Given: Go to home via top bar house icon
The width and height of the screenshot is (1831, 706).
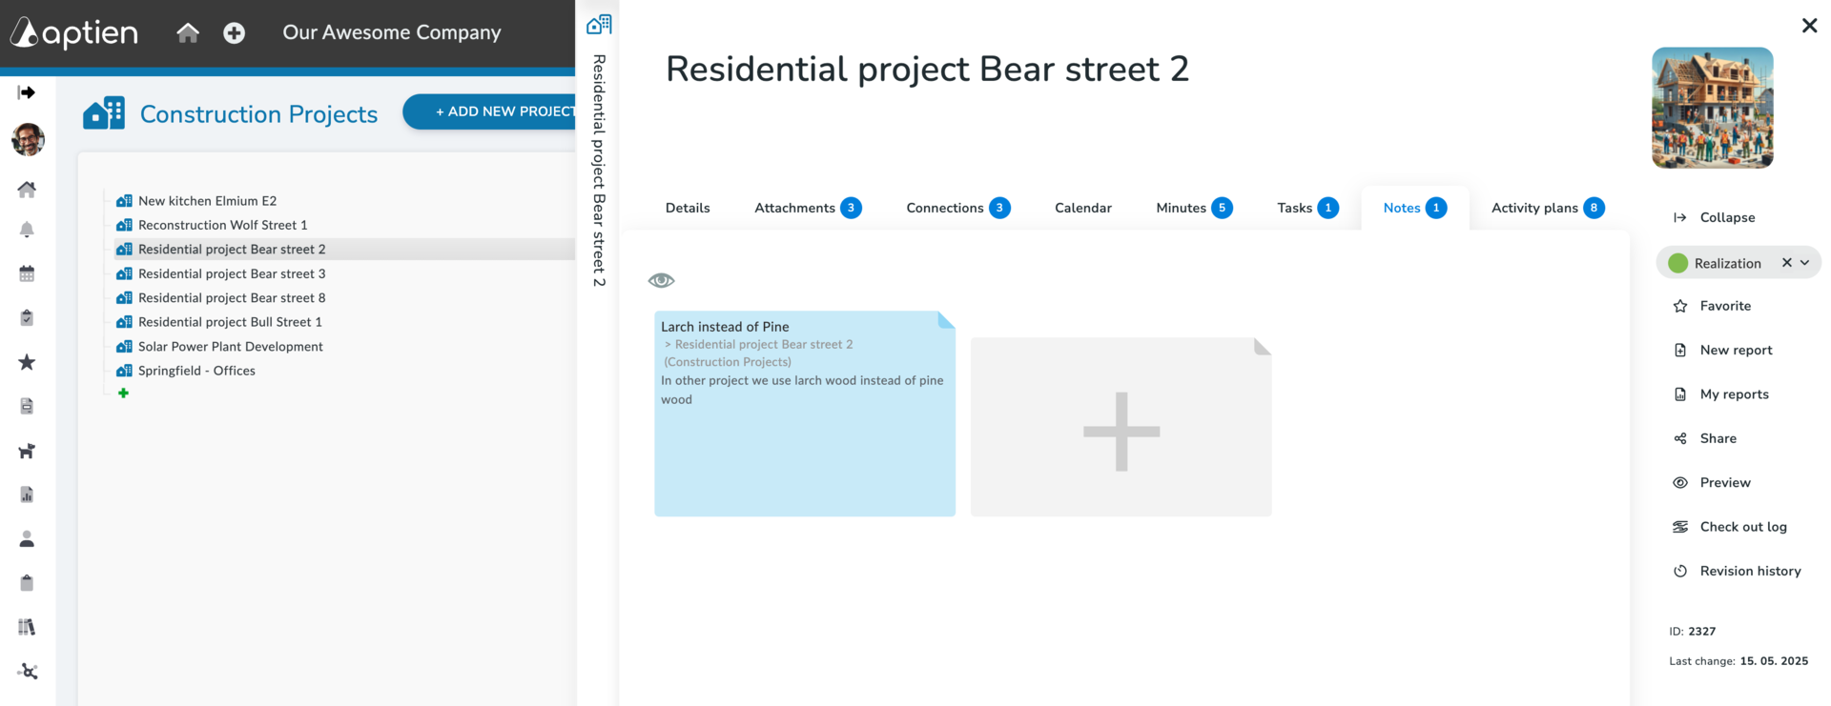Looking at the screenshot, I should [188, 33].
